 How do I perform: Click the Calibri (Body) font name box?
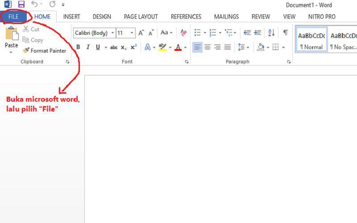(x=92, y=33)
